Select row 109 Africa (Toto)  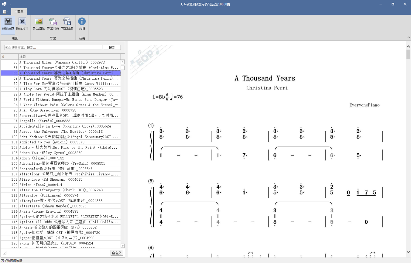coord(61,185)
